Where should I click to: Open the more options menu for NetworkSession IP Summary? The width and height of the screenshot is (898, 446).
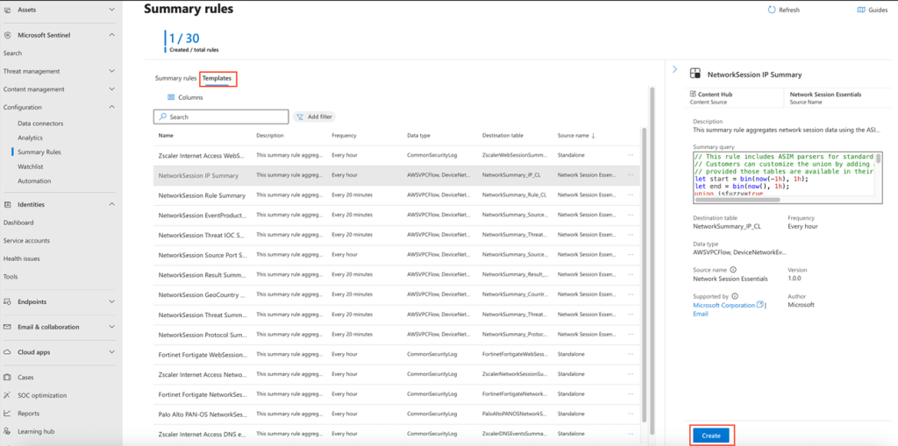coord(630,175)
